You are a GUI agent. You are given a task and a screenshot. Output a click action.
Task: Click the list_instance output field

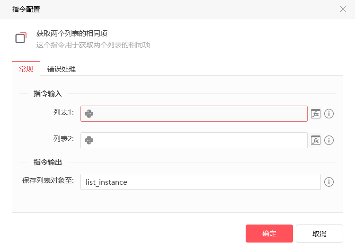coord(201,182)
